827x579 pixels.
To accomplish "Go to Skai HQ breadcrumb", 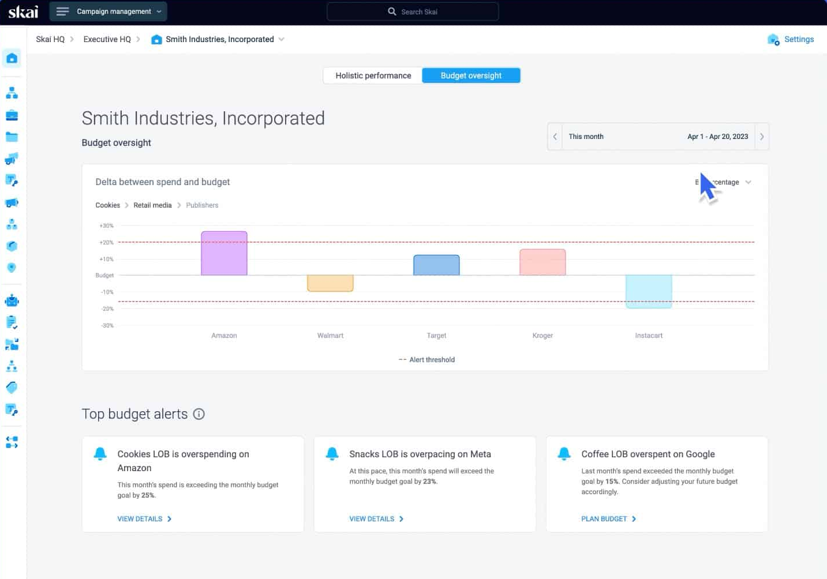I will point(50,39).
